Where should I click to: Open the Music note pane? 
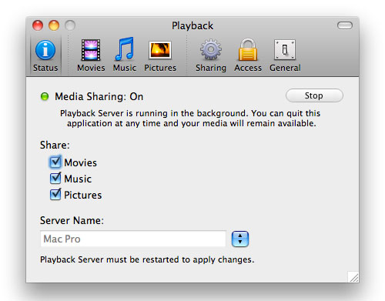[125, 55]
